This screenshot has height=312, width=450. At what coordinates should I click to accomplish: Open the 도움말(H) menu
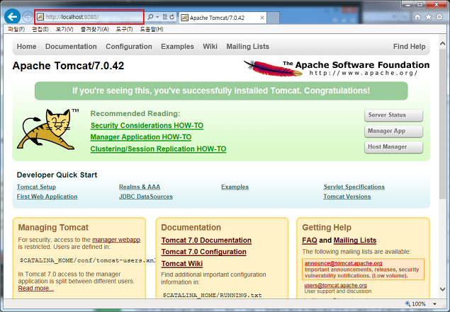click(152, 29)
